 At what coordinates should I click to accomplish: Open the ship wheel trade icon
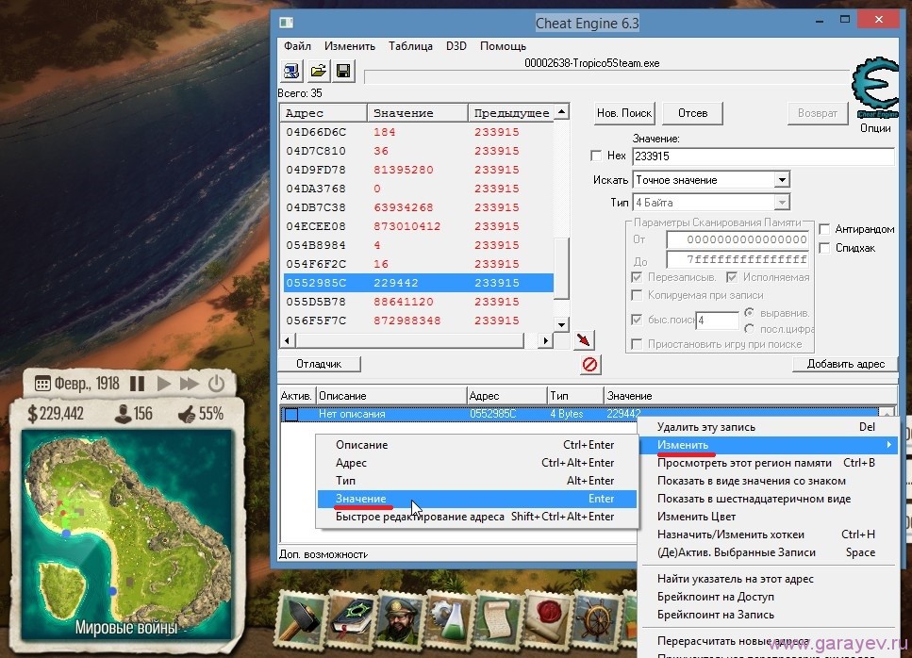(596, 619)
